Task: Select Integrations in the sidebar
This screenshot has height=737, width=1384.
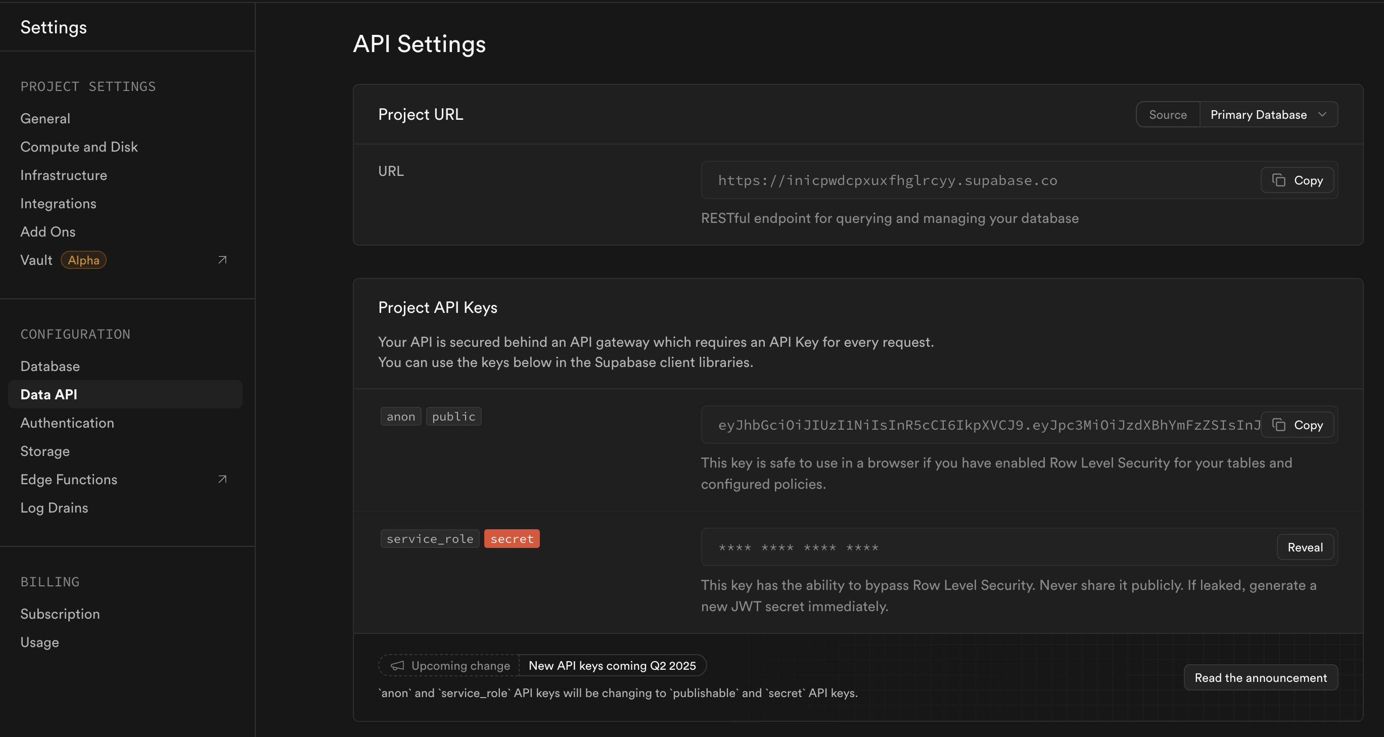Action: click(58, 204)
